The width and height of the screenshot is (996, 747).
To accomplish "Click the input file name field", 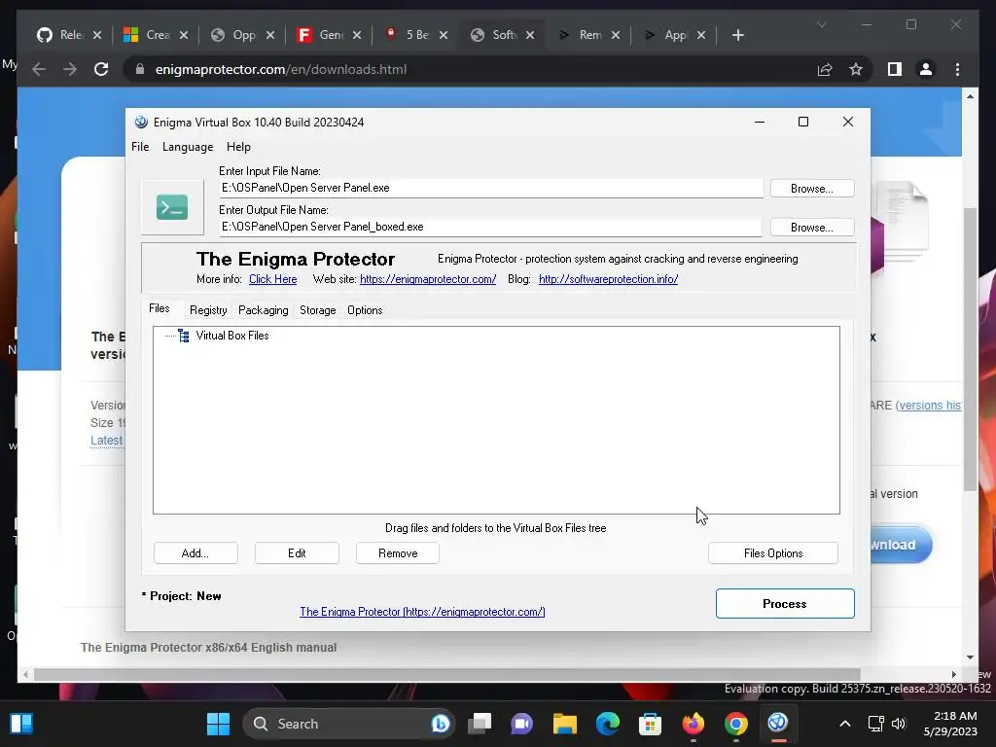I will (491, 188).
